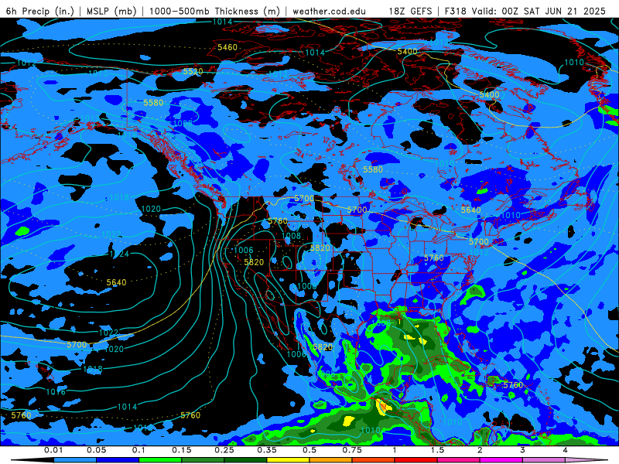Click the '0.05' legend value
Image resolution: width=619 pixels, height=464 pixels.
coord(96,450)
